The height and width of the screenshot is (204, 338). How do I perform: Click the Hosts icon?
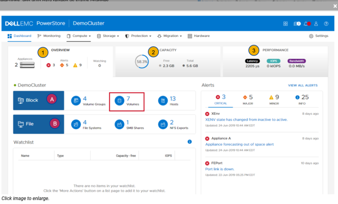(163, 101)
